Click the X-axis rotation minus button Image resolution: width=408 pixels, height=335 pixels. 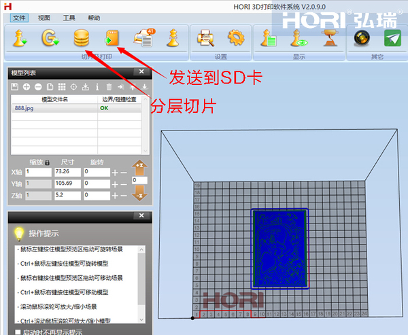pyautogui.click(x=124, y=173)
